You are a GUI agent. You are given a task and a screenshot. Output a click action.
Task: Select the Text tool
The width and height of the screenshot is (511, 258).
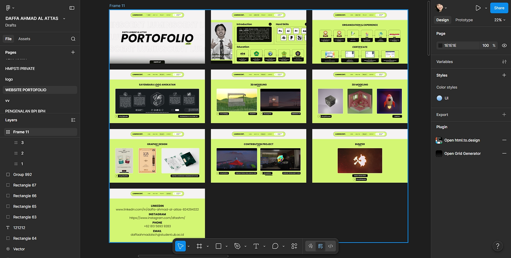tap(256, 246)
